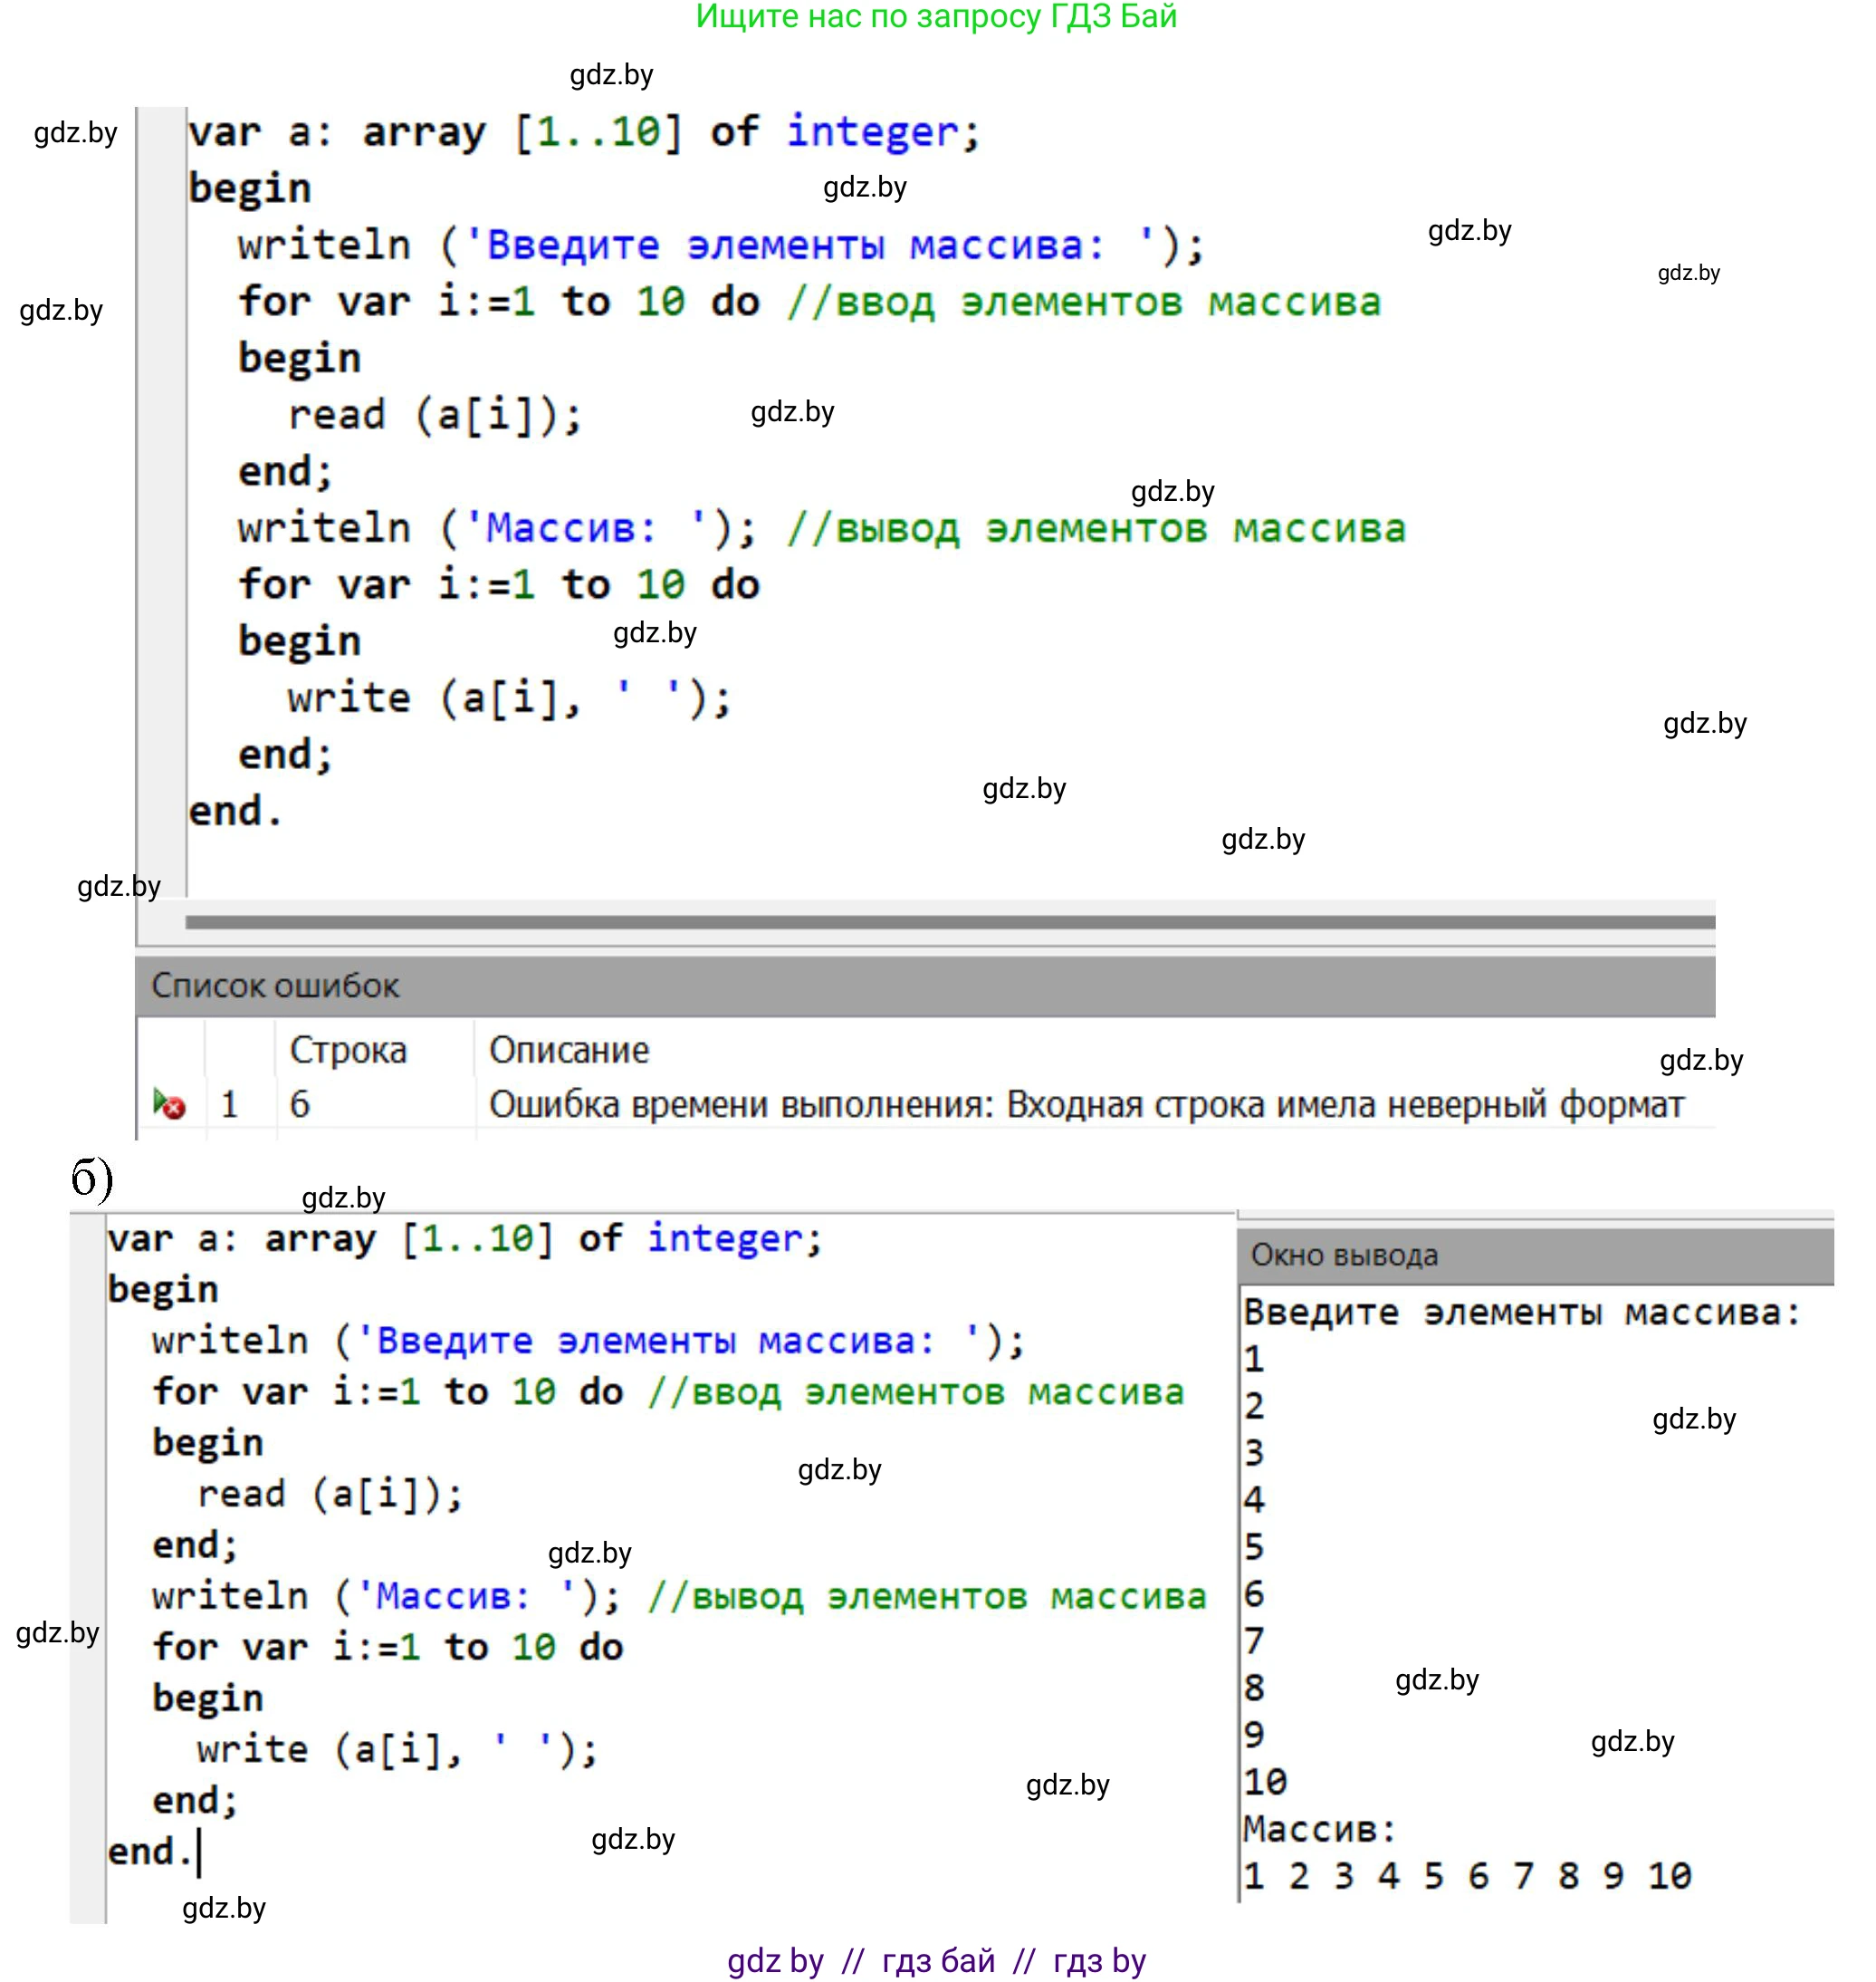Screen dimensions: 1876x1982
Task: Click the left gutter margin of the top editor
Action: [x=161, y=500]
